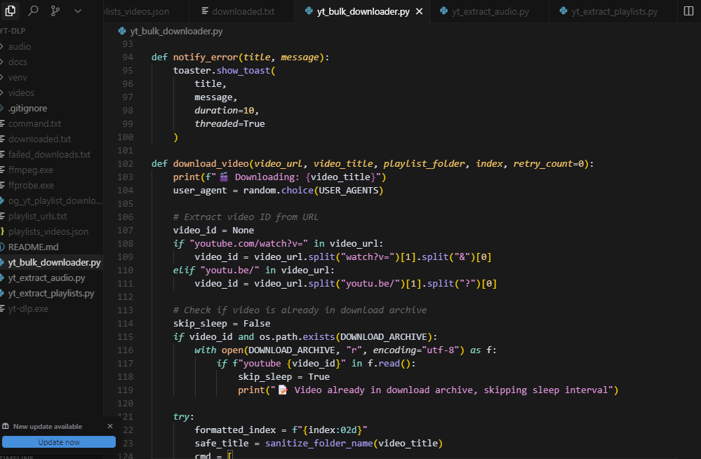
Task: Click the split editor layout icon
Action: tap(688, 11)
